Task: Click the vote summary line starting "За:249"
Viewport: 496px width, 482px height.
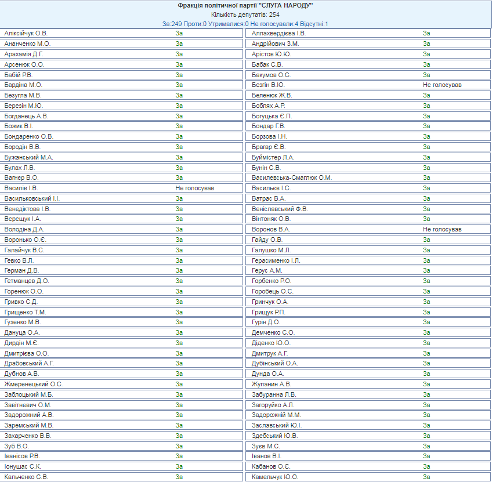Action: pos(245,24)
